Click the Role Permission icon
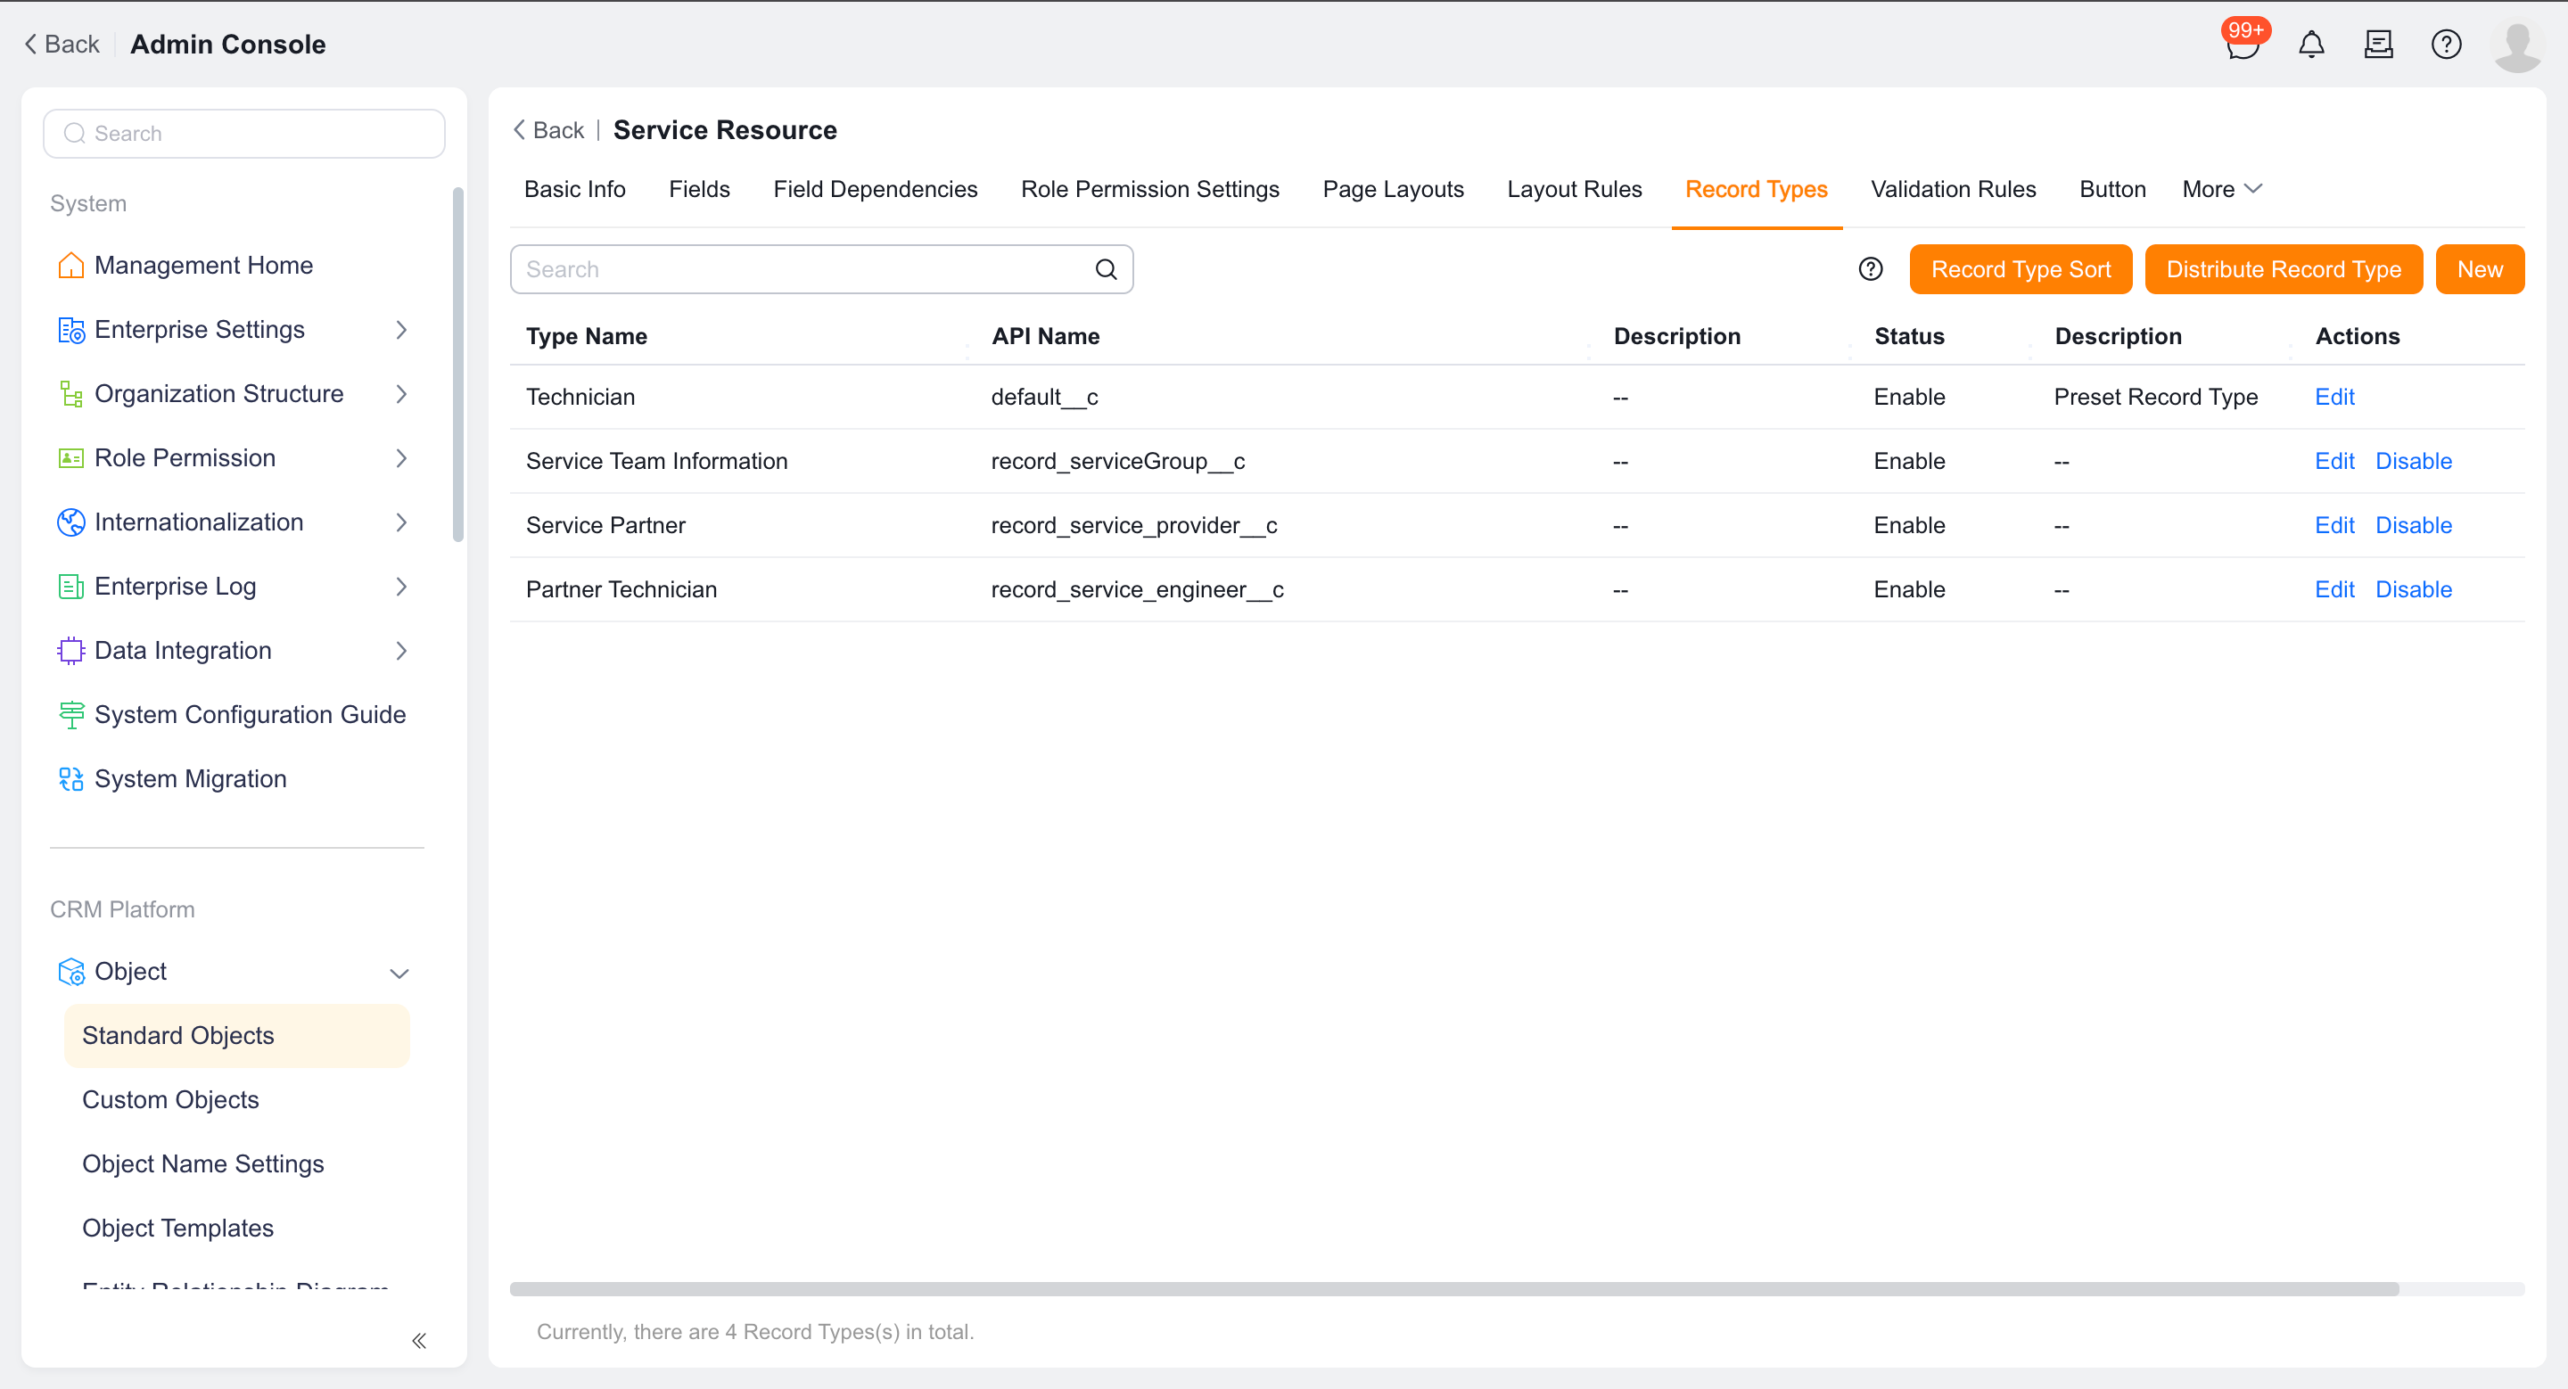This screenshot has width=2568, height=1389. coord(70,458)
